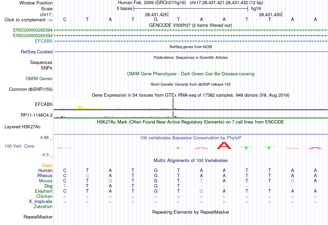Click the hg19 label right of the scale bar
Image resolution: width=328 pixels, height=225 pixels.
pos(256,9)
